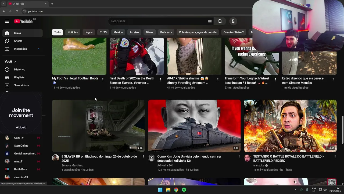Screen dimensions: 344x194
Task: Open options for Estão dizendo que ela parece short
Action: click(x=333, y=80)
